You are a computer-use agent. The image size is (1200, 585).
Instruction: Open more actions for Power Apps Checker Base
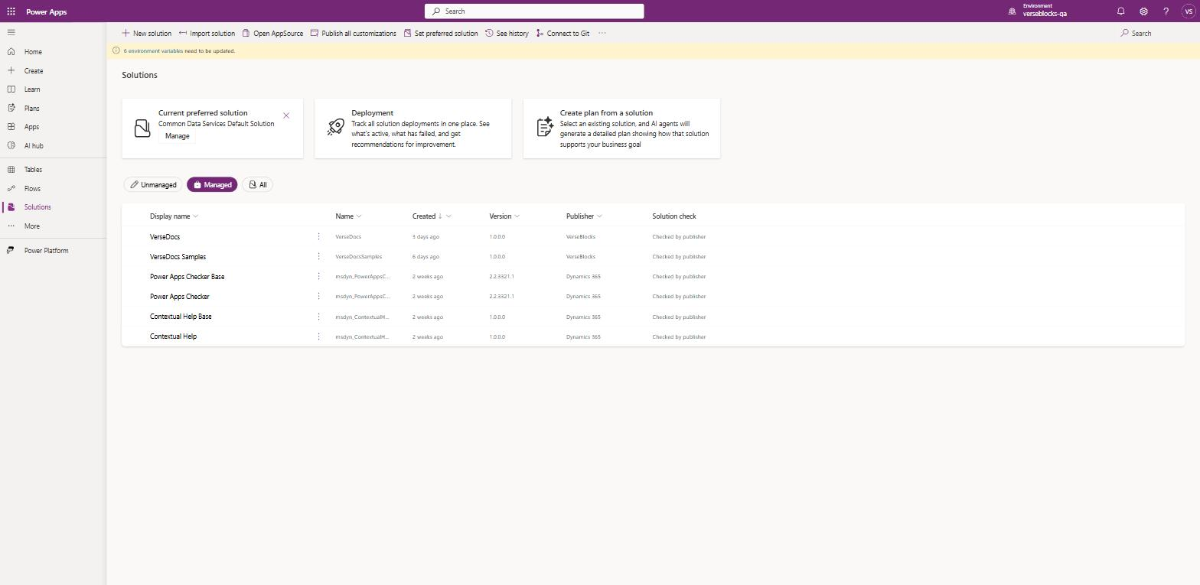point(318,277)
